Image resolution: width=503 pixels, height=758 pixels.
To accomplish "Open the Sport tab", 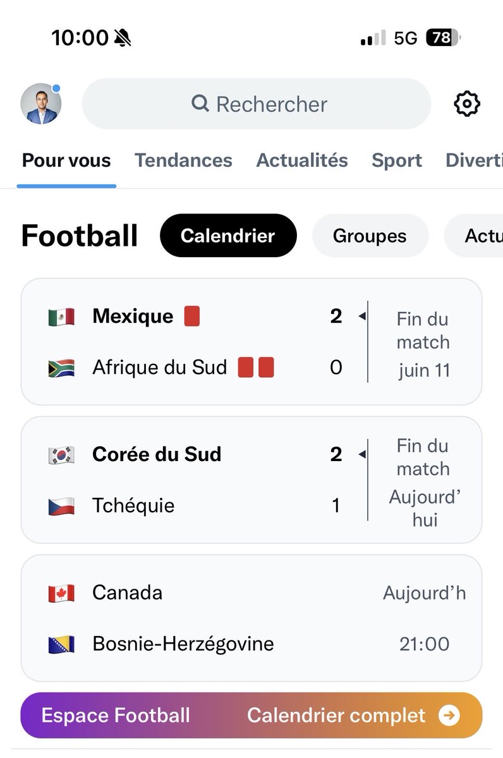I will point(397,160).
